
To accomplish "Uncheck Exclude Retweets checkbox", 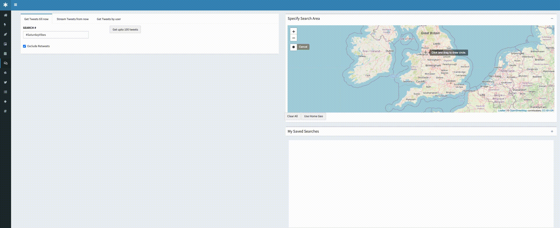I will pos(24,46).
